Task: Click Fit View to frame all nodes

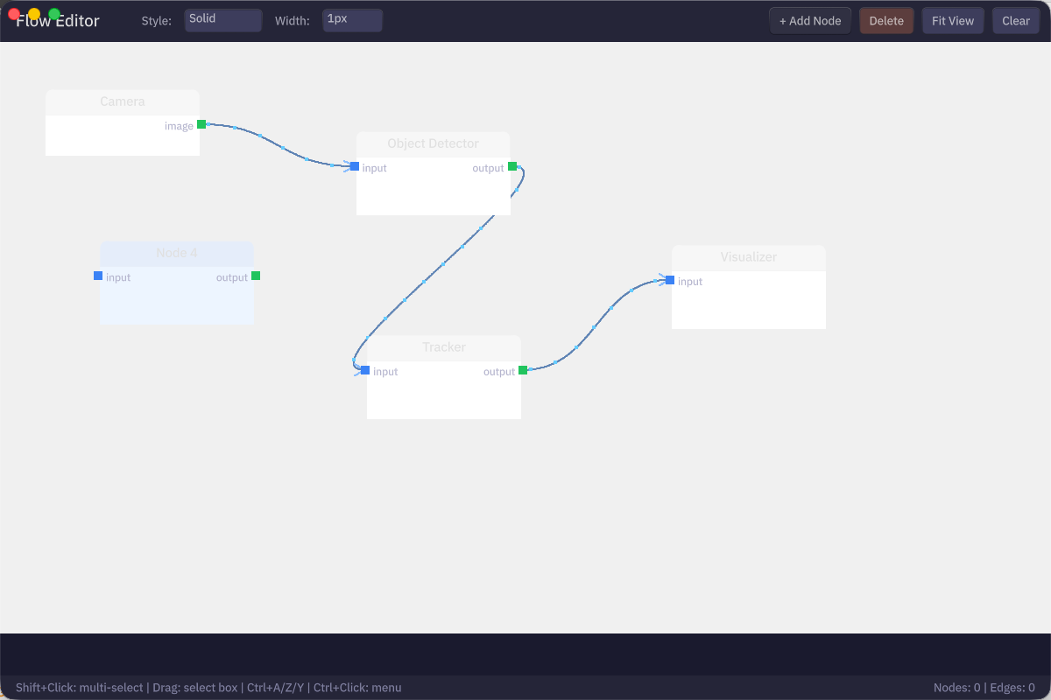Action: click(952, 19)
